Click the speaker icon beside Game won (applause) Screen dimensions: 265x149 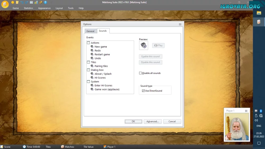click(92, 89)
